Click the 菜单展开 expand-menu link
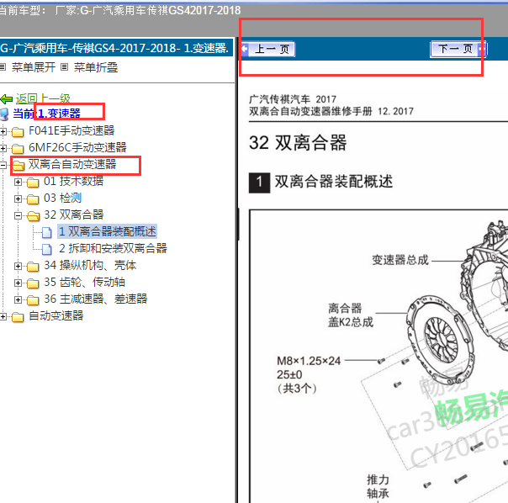Viewport: 508px width, 503px height. [34, 67]
